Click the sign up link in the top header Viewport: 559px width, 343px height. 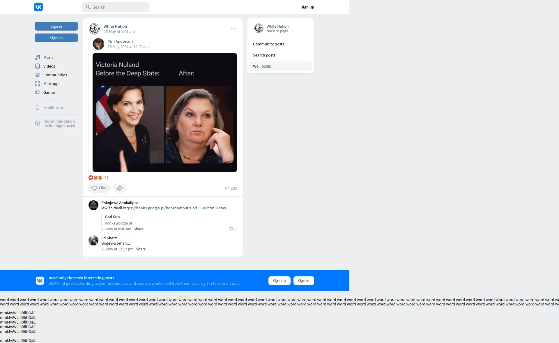pyautogui.click(x=308, y=7)
